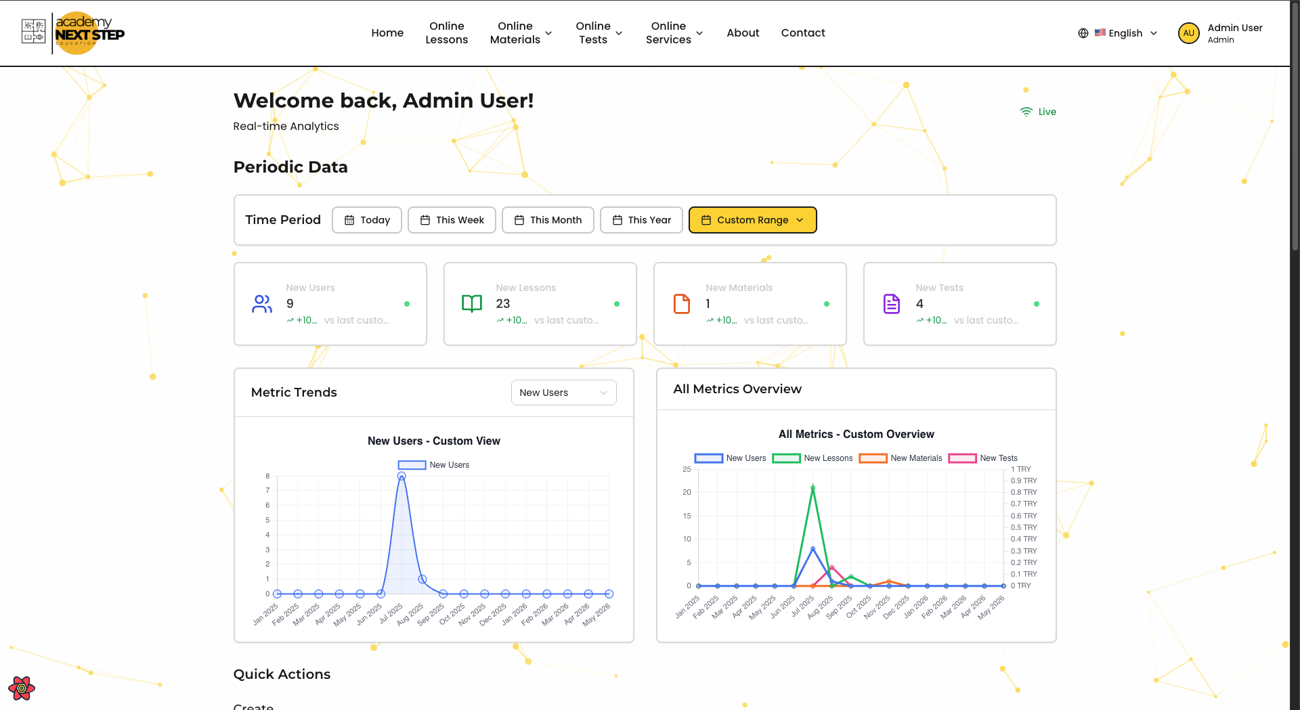The image size is (1300, 710).
Task: Click the New Lessons book icon
Action: [472, 304]
